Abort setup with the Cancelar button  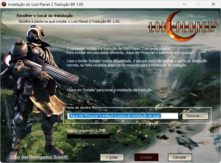pos(179,157)
